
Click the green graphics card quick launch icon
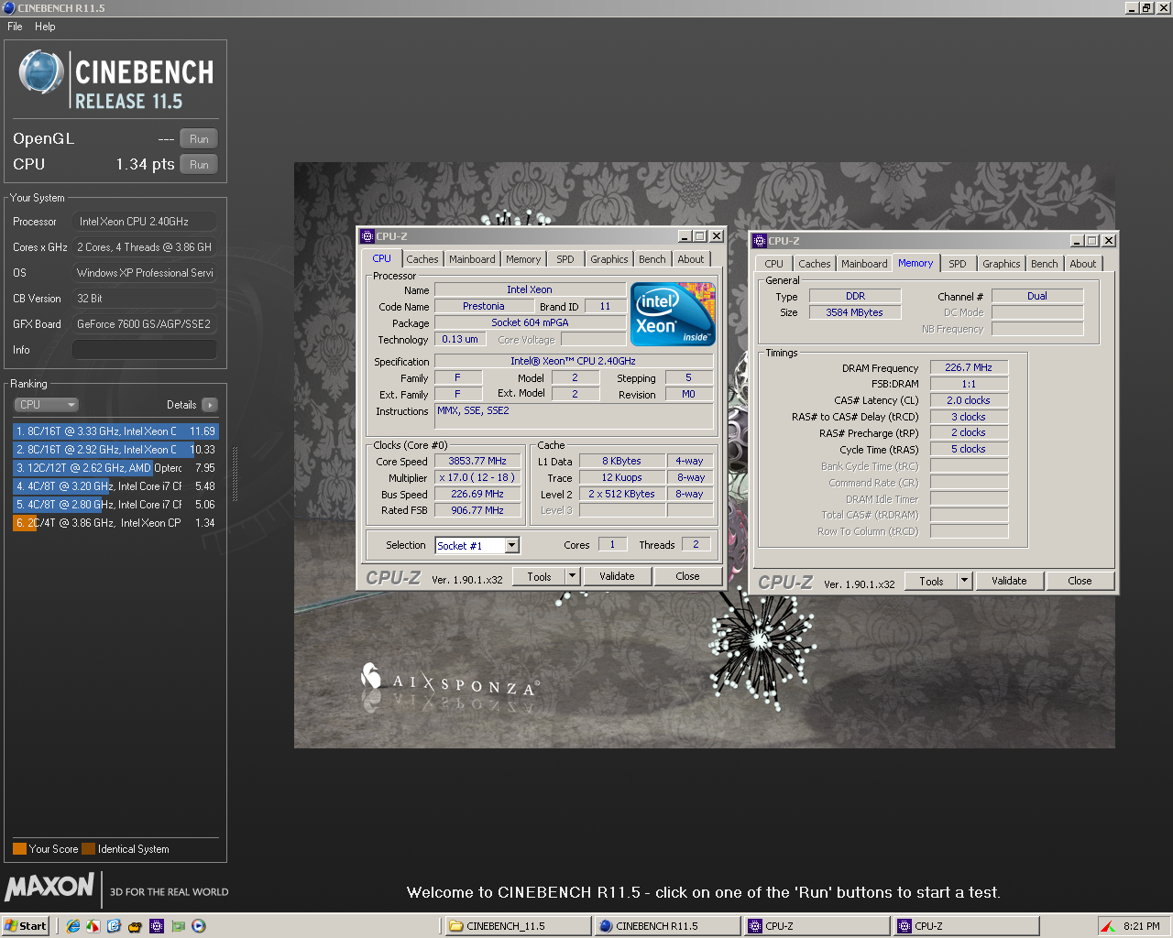point(177,926)
